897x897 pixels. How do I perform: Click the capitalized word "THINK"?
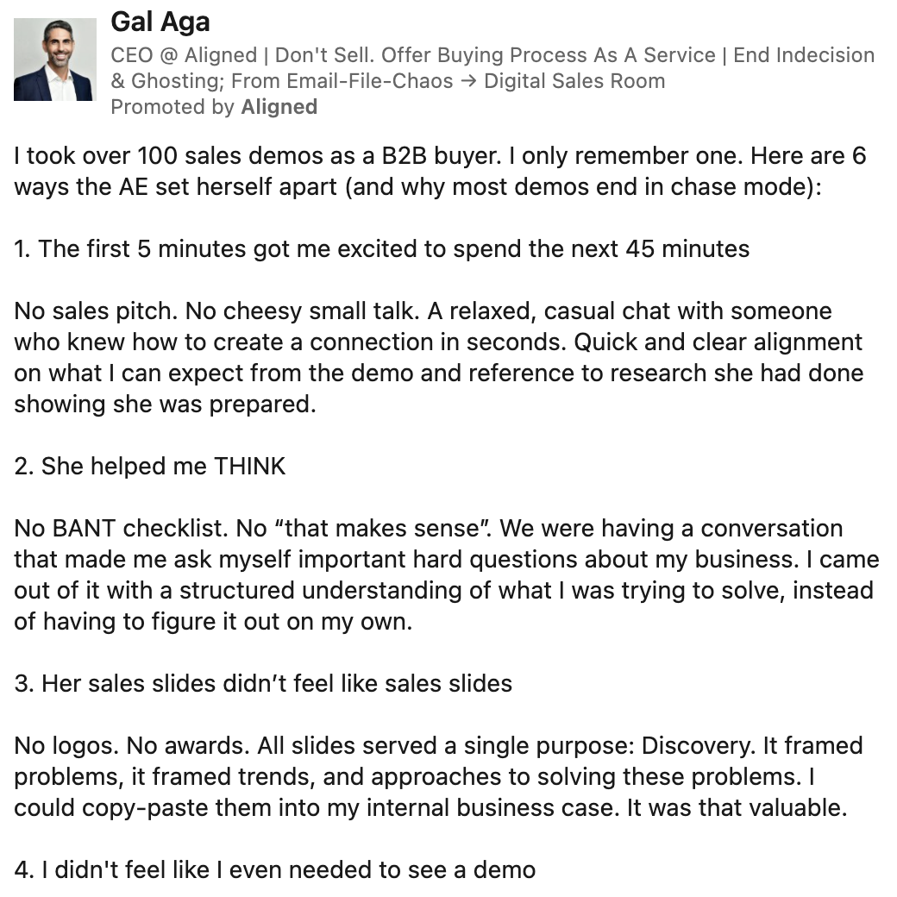249,467
